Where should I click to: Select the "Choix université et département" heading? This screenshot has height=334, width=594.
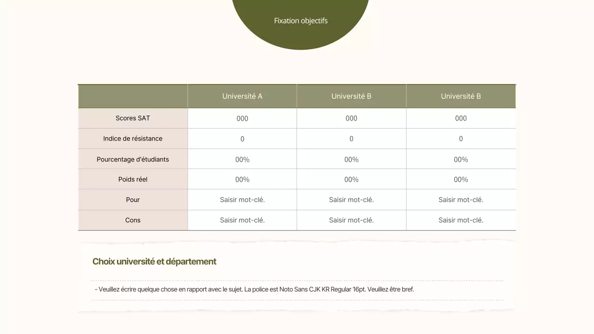pos(154,262)
